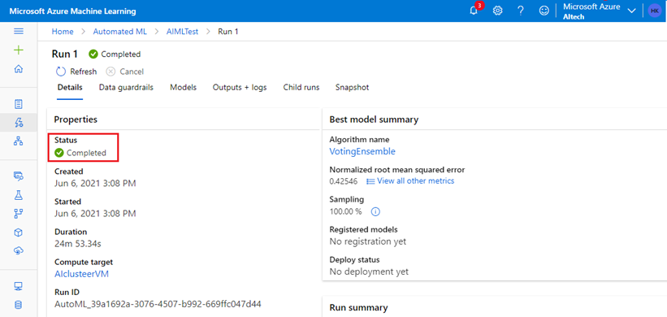
Task: Open the Snapshot tab
Action: click(352, 87)
